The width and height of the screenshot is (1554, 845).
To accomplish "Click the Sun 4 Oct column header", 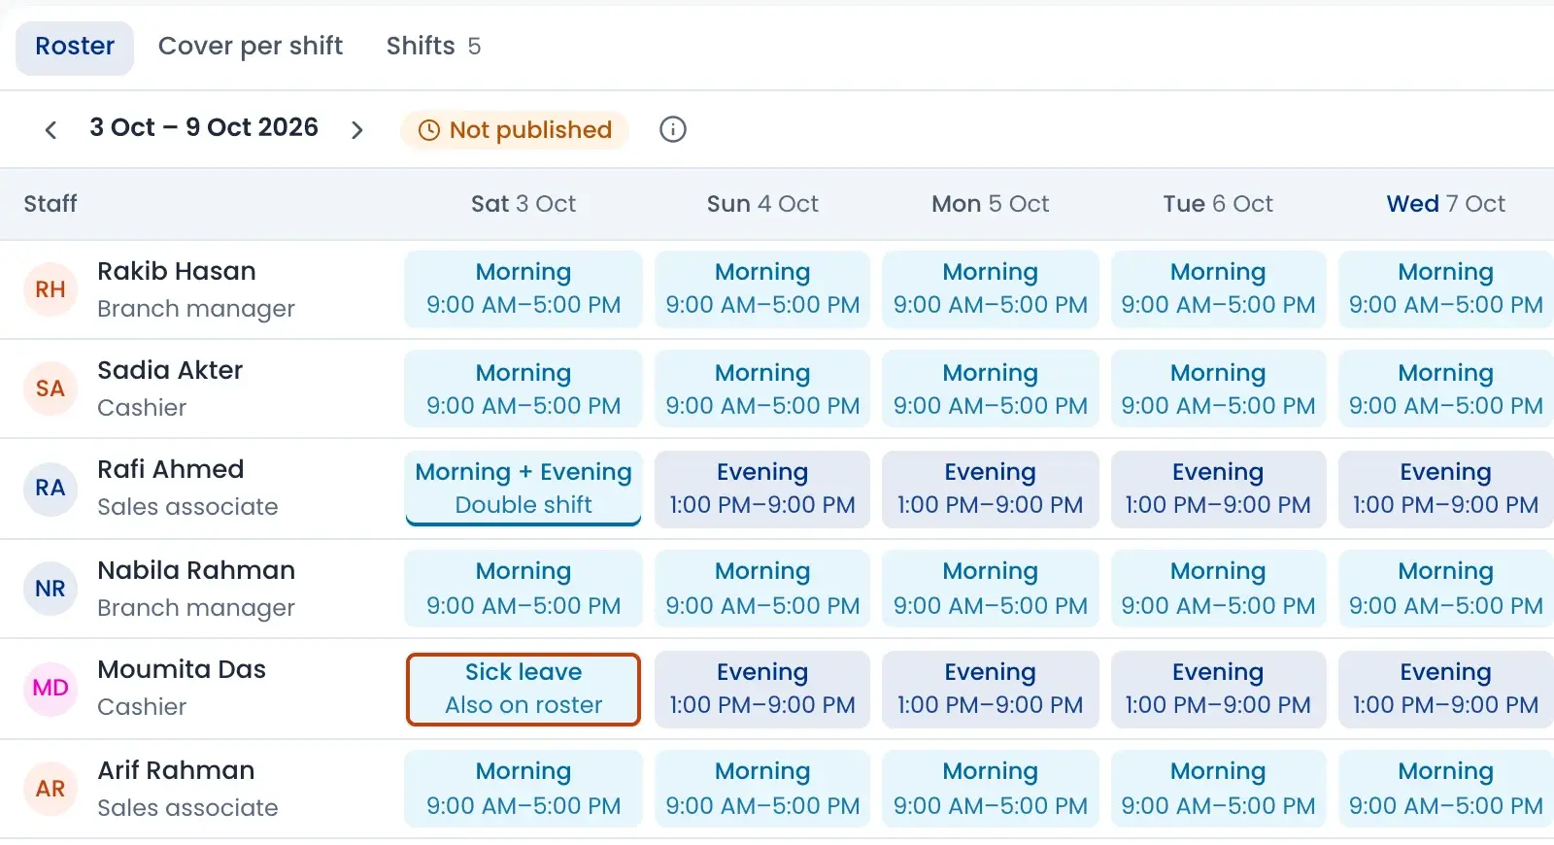I will 762,204.
